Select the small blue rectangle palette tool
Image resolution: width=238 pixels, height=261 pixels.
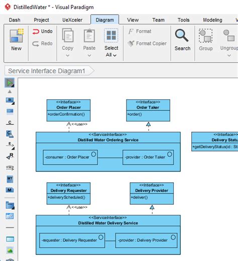point(10,111)
